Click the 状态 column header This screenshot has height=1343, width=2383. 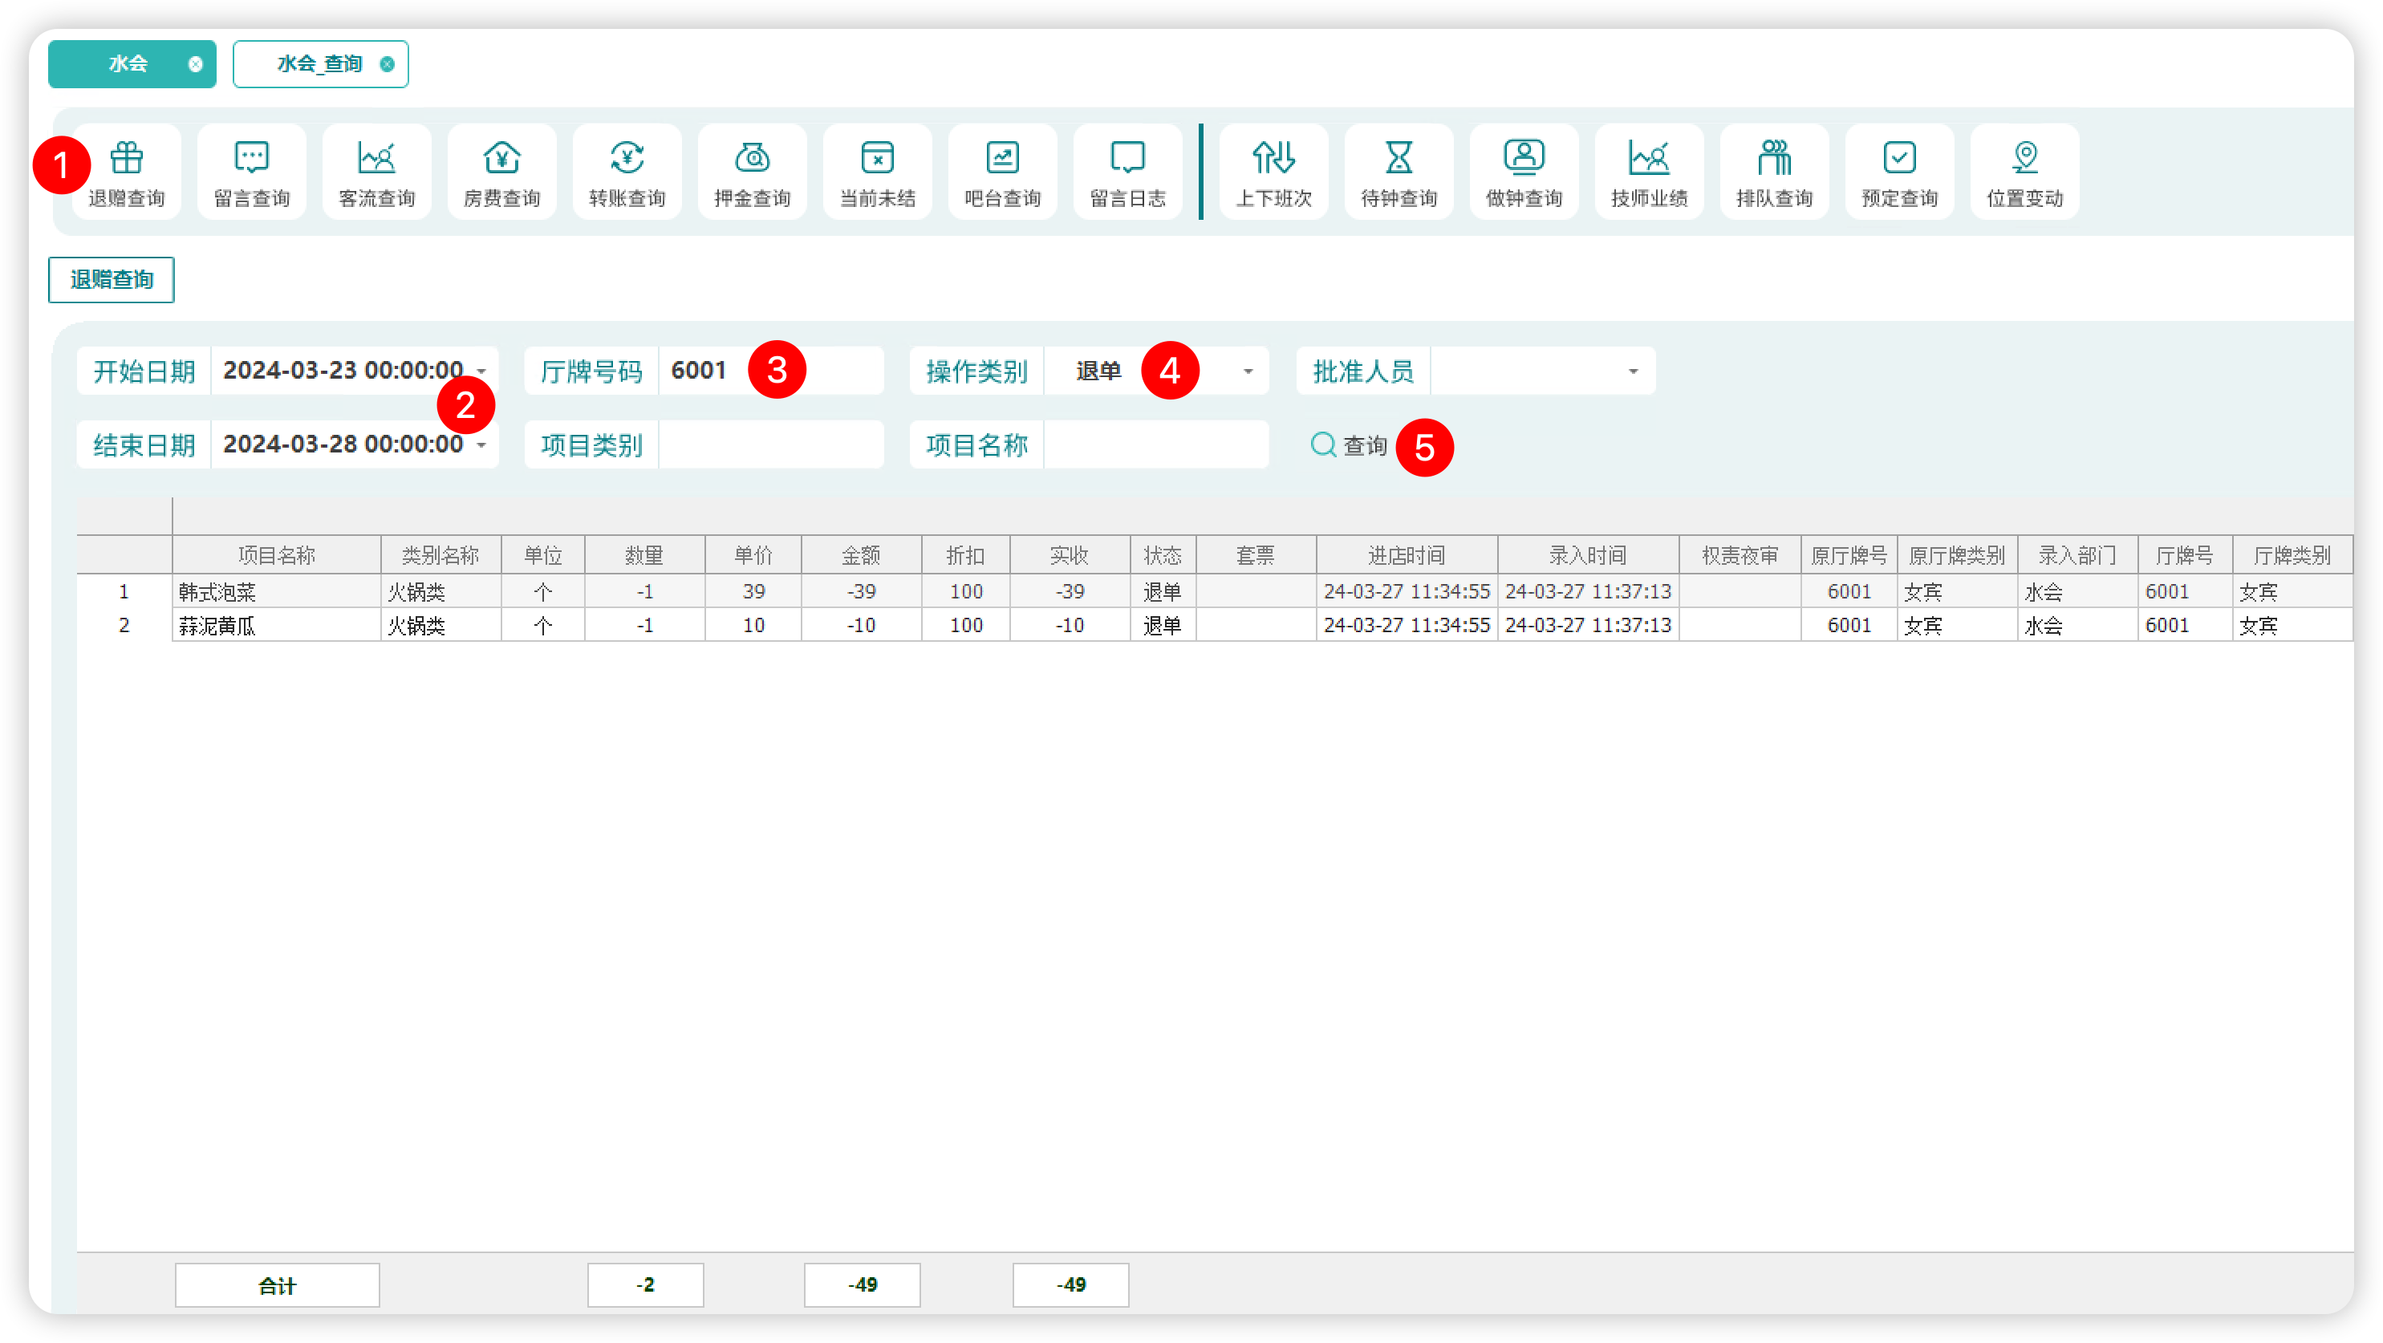point(1163,555)
